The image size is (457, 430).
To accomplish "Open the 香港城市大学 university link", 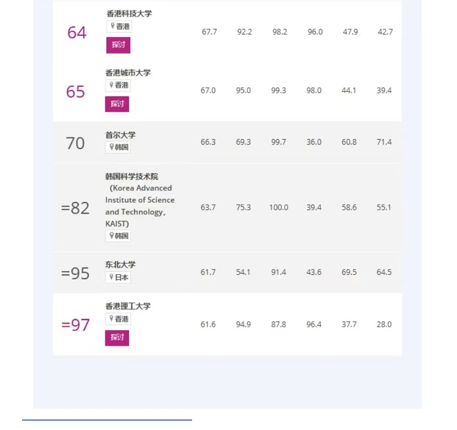I will tap(127, 73).
